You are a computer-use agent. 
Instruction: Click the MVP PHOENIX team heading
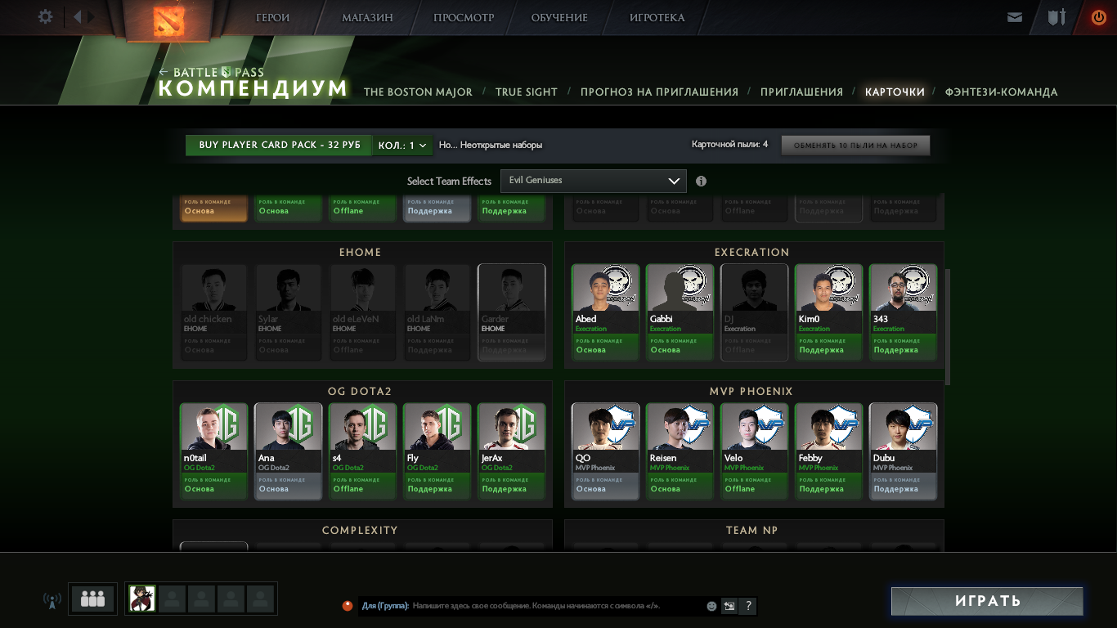click(751, 392)
